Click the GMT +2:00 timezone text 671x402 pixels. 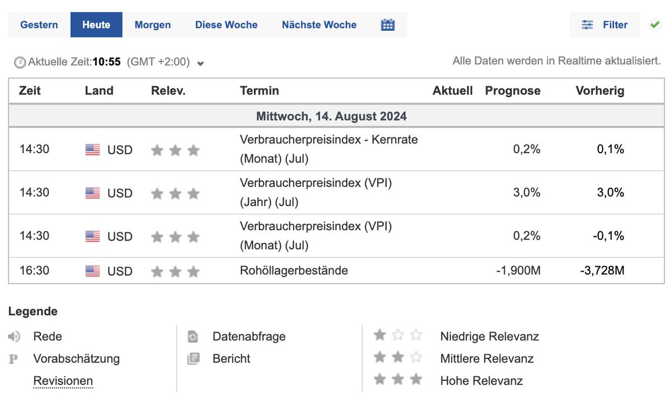tap(159, 62)
